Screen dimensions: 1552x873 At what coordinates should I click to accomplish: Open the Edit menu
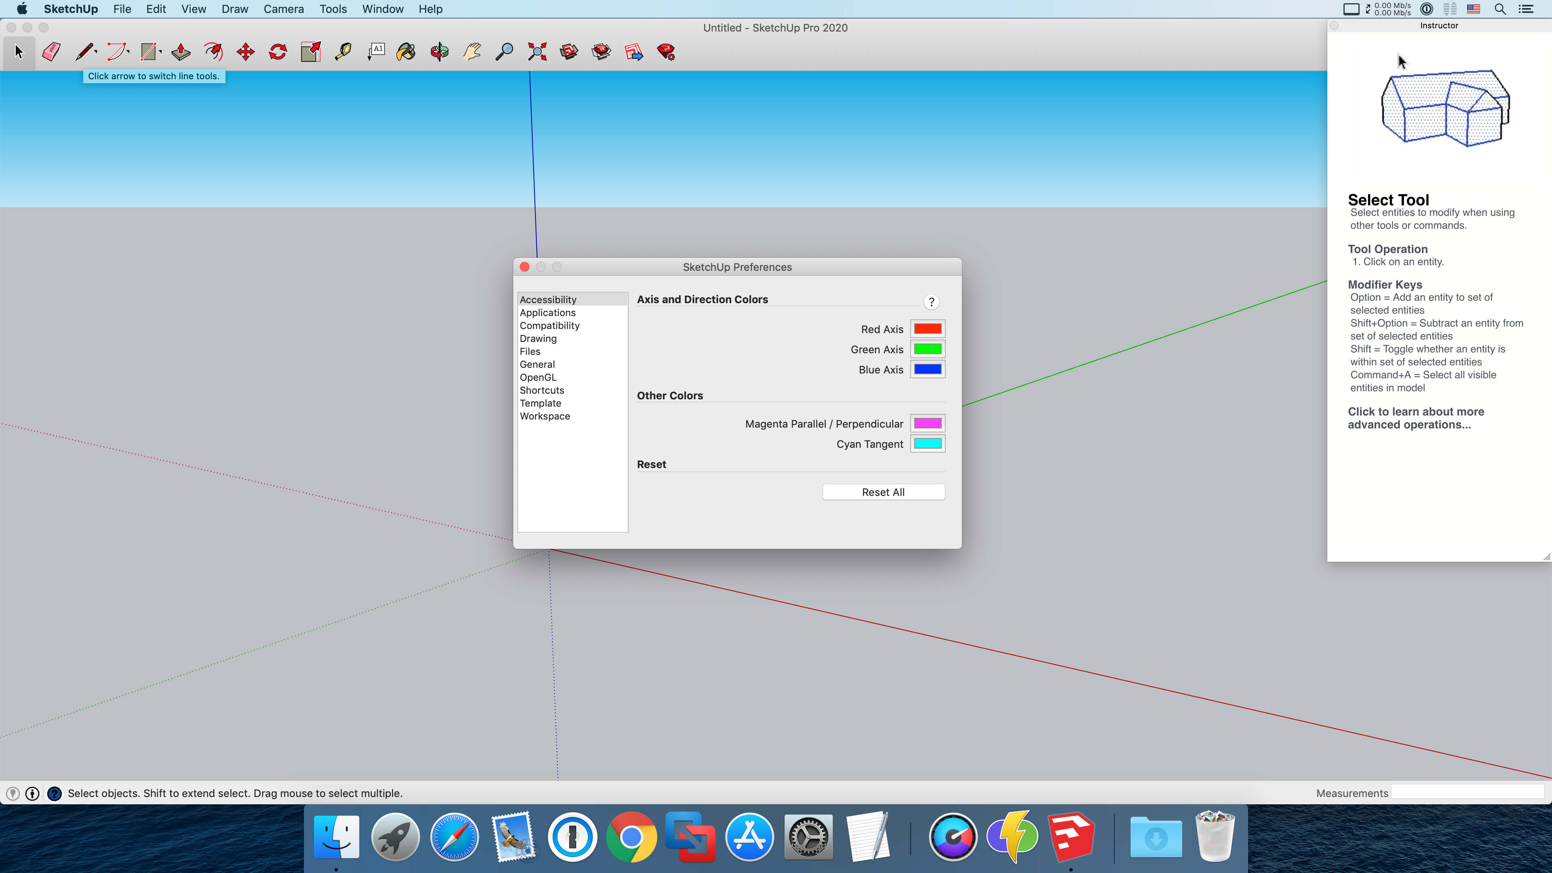pos(156,9)
